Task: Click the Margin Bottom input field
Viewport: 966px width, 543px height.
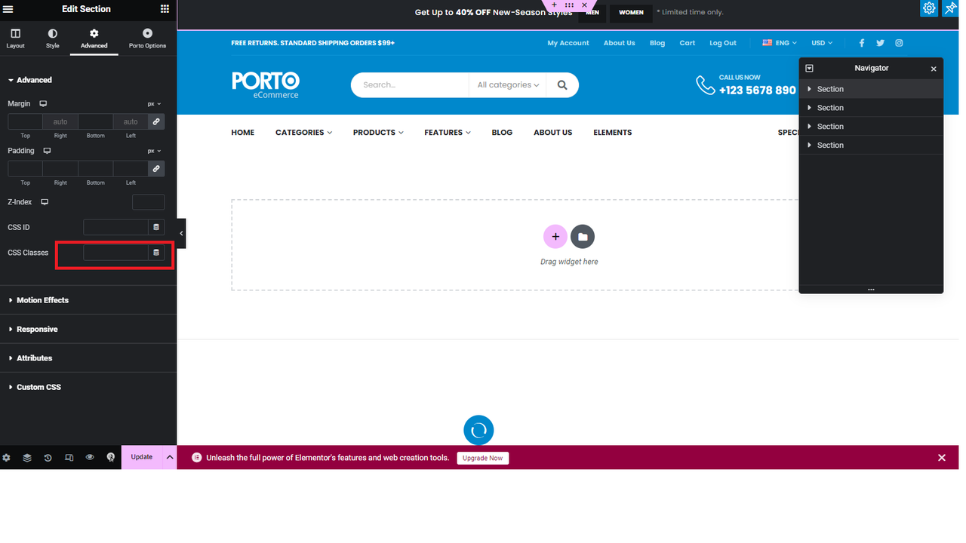Action: (95, 121)
